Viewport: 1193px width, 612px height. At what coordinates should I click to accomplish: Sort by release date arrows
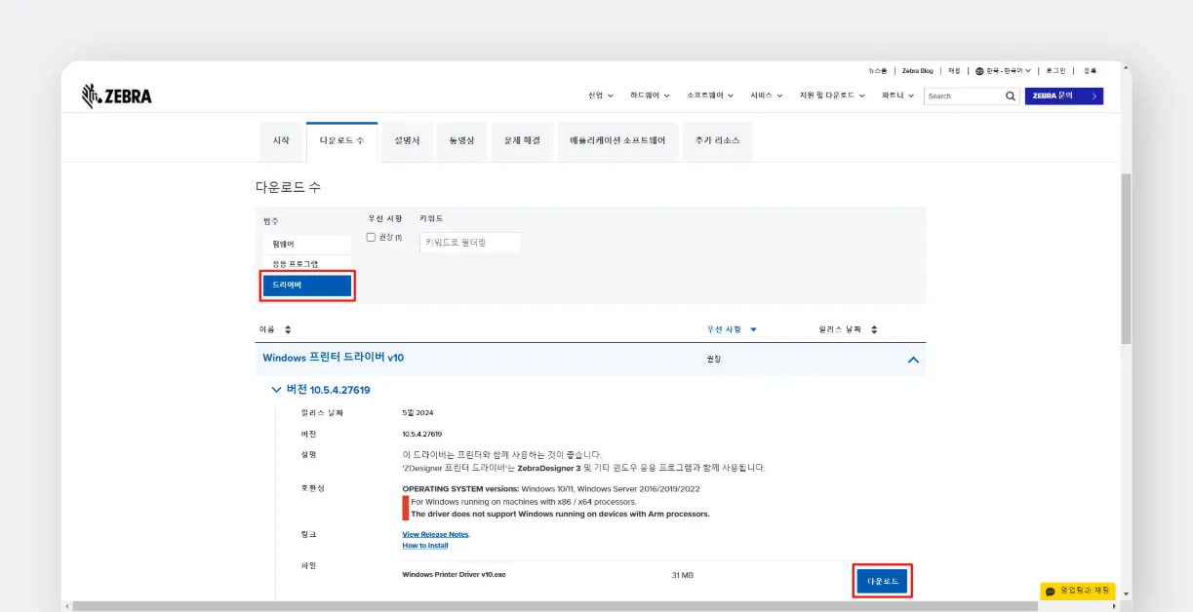point(874,329)
